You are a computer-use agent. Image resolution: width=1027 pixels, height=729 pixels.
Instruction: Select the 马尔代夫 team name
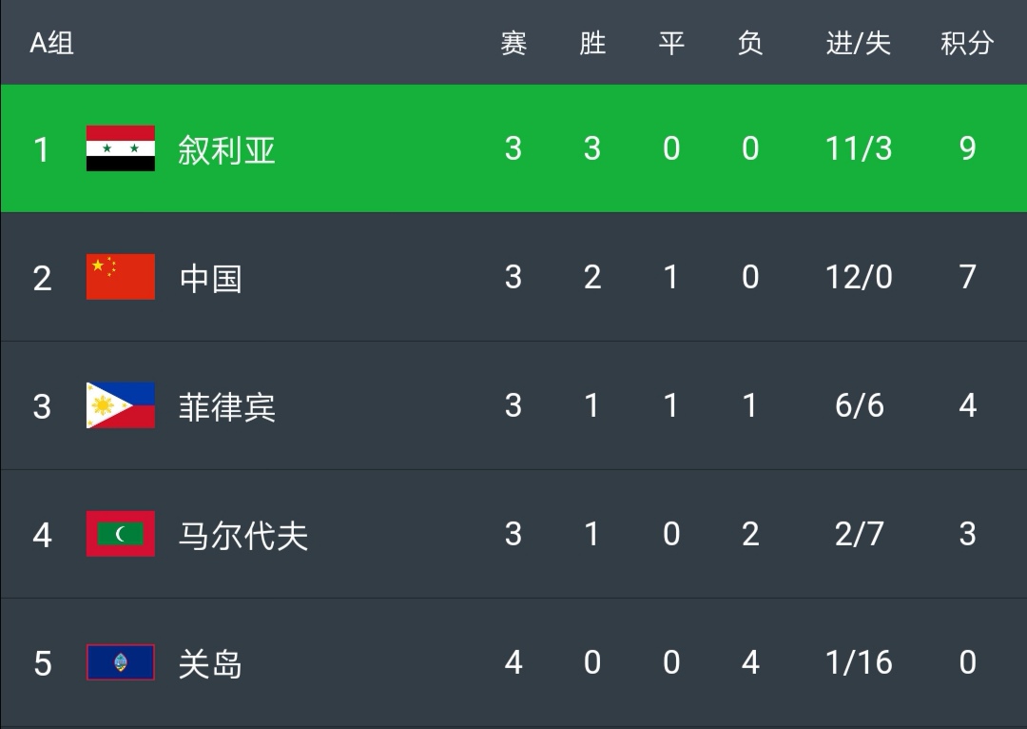242,535
